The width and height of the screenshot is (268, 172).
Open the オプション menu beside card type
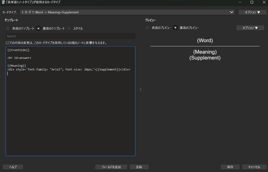tap(252, 12)
